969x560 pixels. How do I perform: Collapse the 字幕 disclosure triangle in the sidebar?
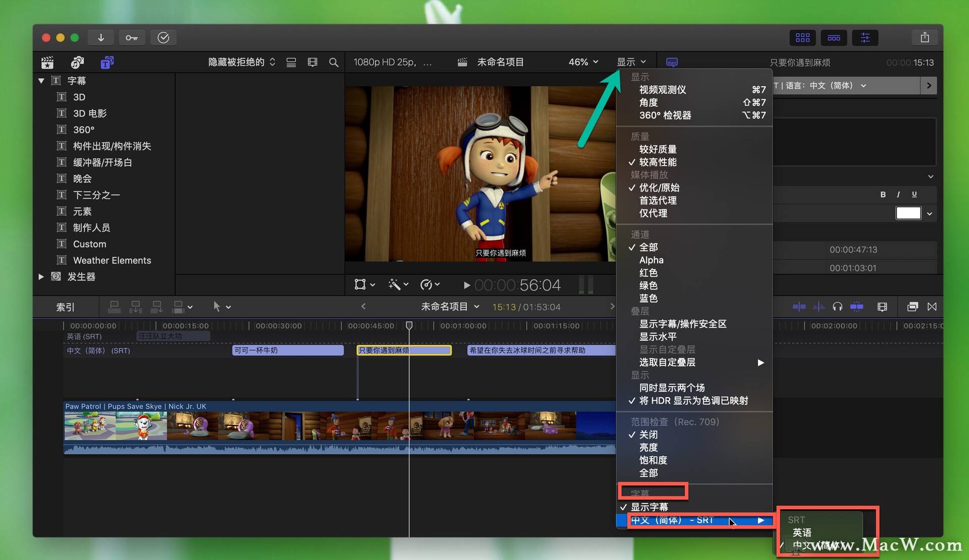pos(41,80)
